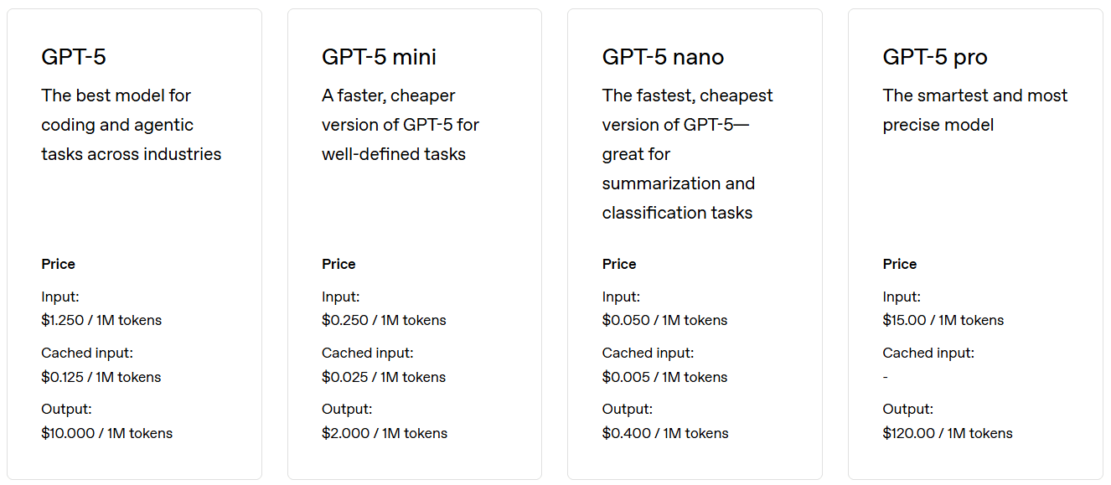Click the GPT-5 cached input price $0.125
The height and width of the screenshot is (485, 1111).
click(x=101, y=377)
